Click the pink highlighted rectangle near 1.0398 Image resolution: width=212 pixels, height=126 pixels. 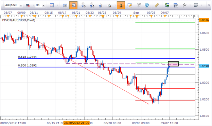point(173,64)
